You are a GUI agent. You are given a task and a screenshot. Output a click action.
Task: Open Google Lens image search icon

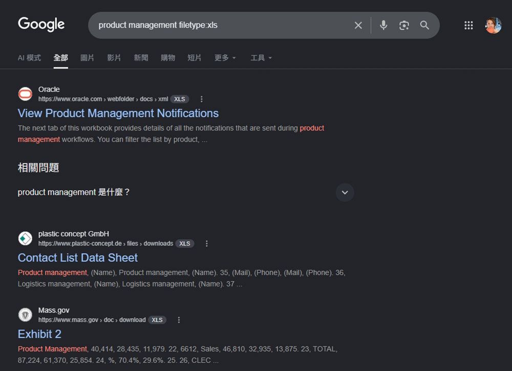click(x=404, y=25)
